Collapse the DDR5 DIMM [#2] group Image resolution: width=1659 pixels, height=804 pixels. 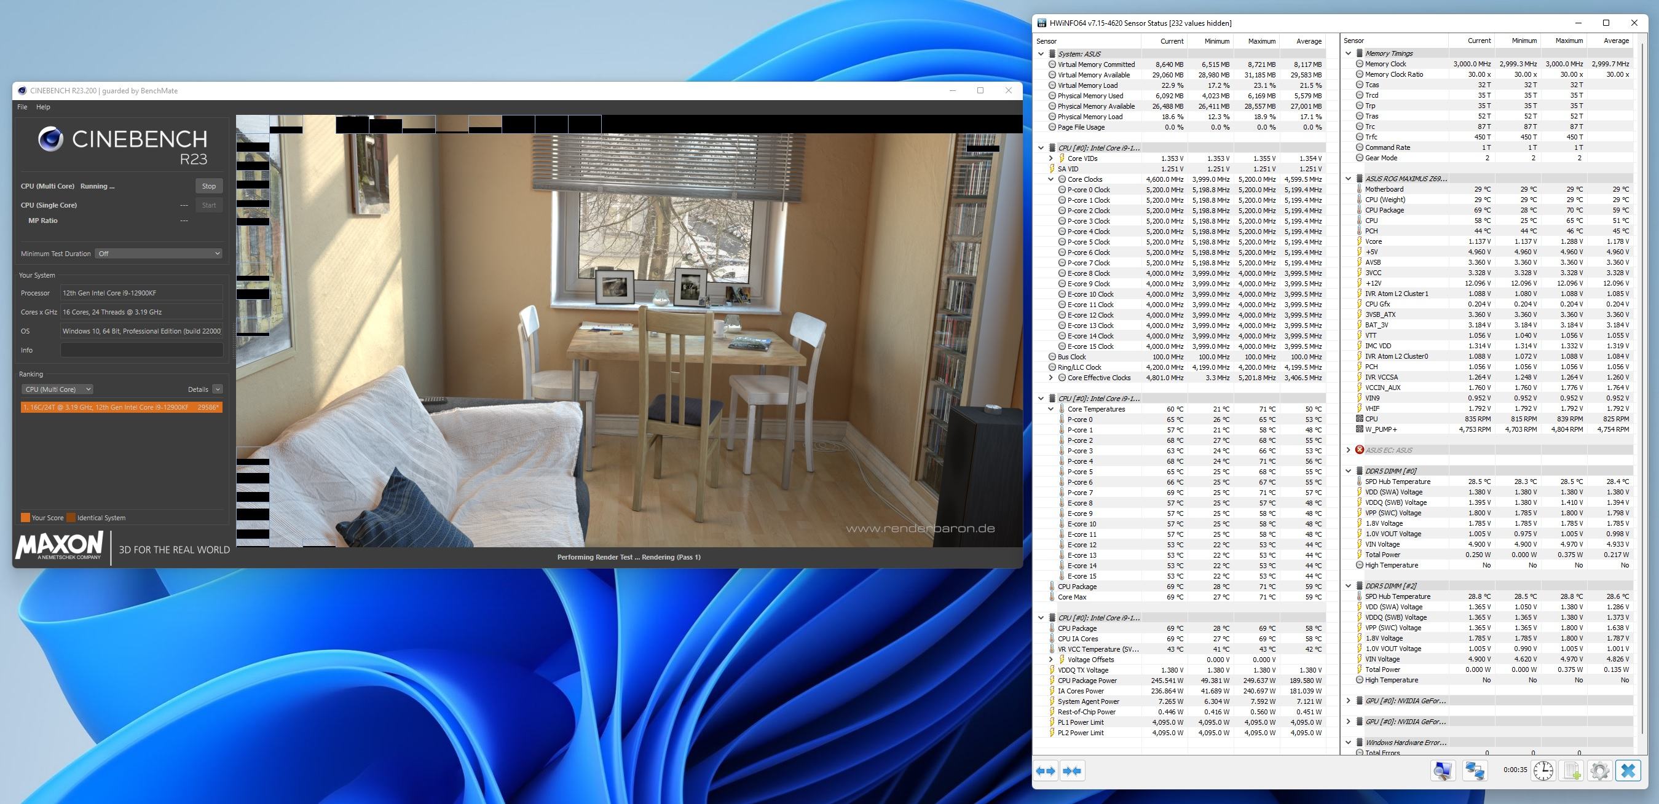(x=1349, y=586)
